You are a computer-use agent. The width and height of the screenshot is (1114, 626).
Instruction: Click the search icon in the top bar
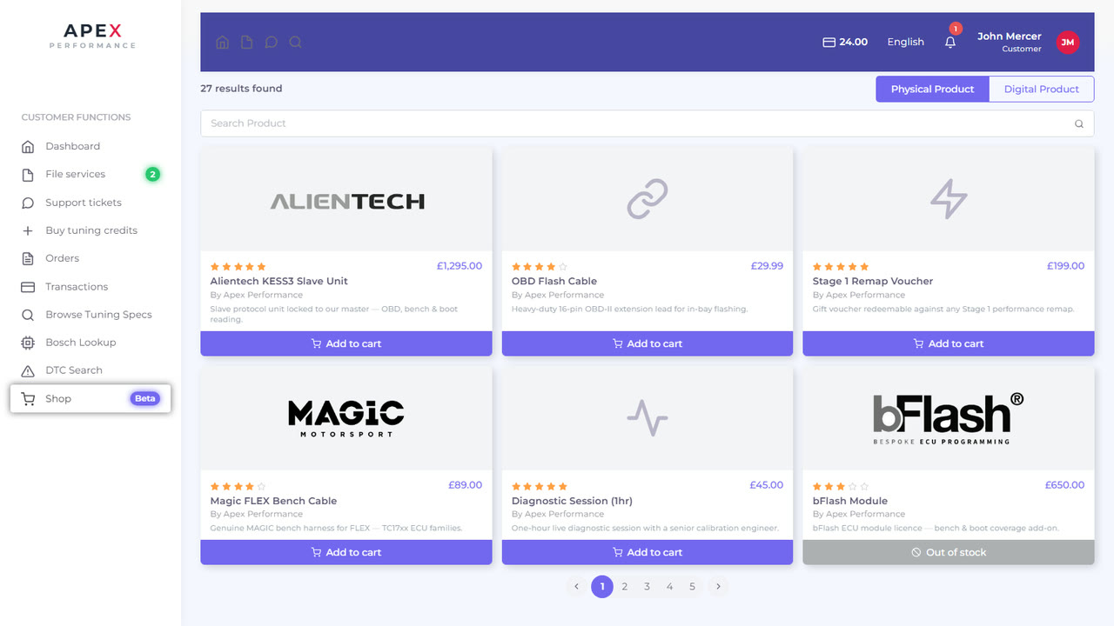point(296,42)
